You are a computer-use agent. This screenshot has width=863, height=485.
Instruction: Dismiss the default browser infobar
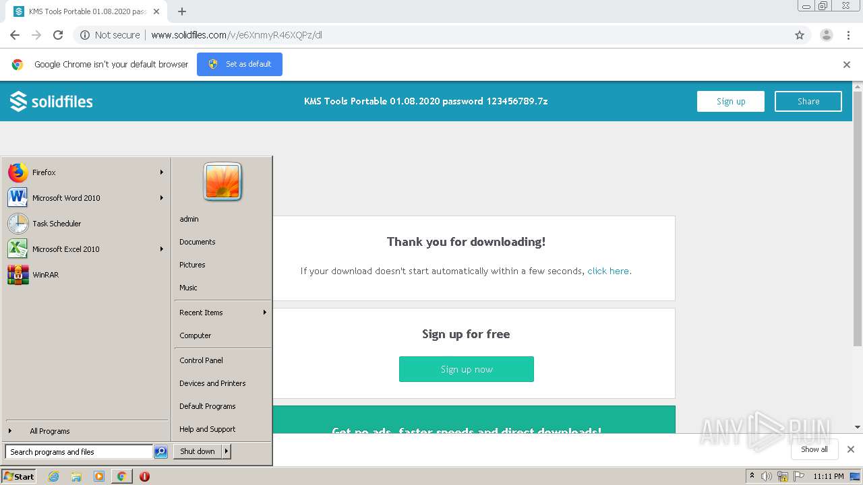(x=847, y=65)
